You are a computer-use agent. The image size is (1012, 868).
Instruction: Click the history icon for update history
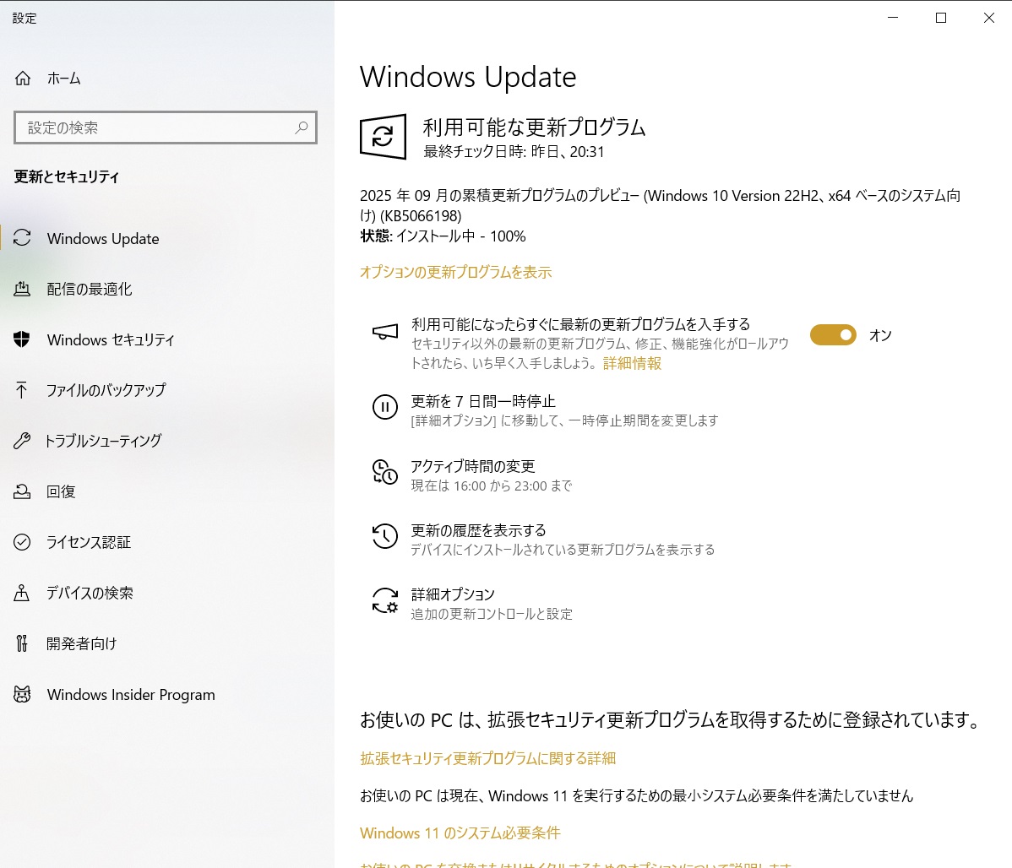(x=384, y=536)
